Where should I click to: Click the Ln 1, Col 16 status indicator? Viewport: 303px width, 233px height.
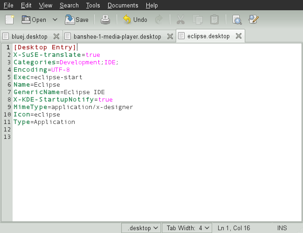point(234,228)
